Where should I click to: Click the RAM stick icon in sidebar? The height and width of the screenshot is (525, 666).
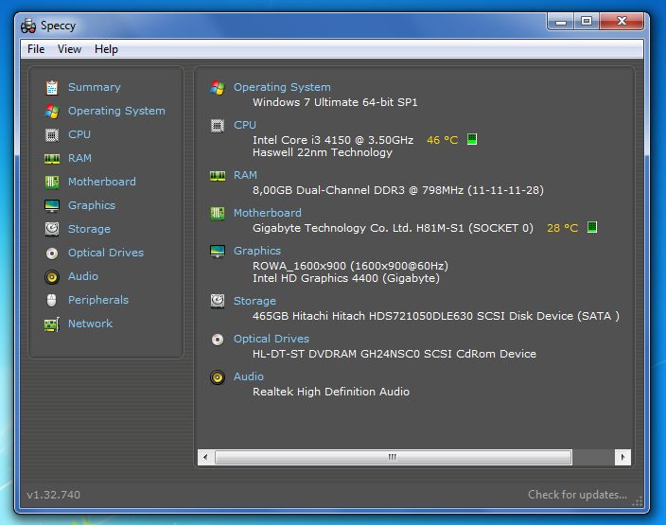(x=52, y=159)
